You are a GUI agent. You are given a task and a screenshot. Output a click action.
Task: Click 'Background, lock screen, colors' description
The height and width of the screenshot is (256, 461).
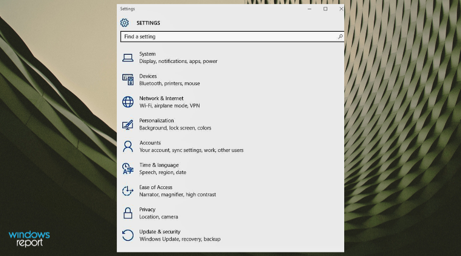175,128
